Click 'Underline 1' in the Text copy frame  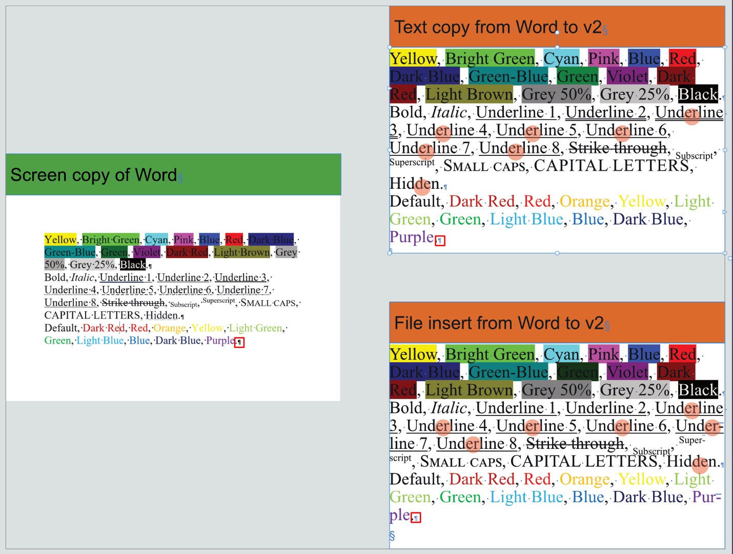516,112
